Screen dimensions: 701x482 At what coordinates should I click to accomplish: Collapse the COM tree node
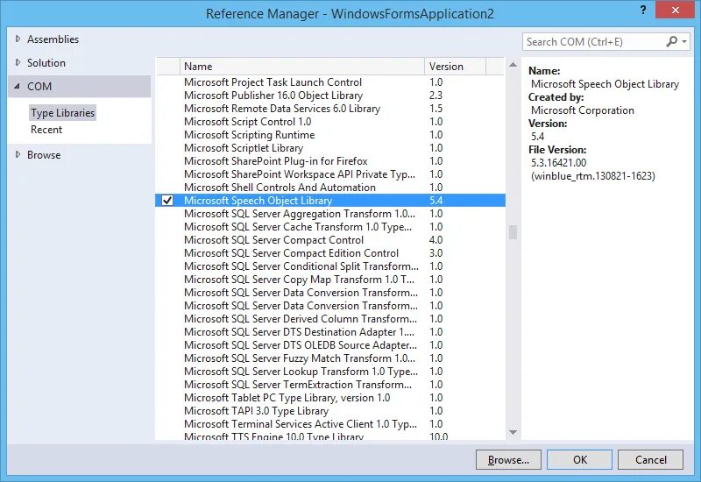[x=18, y=86]
